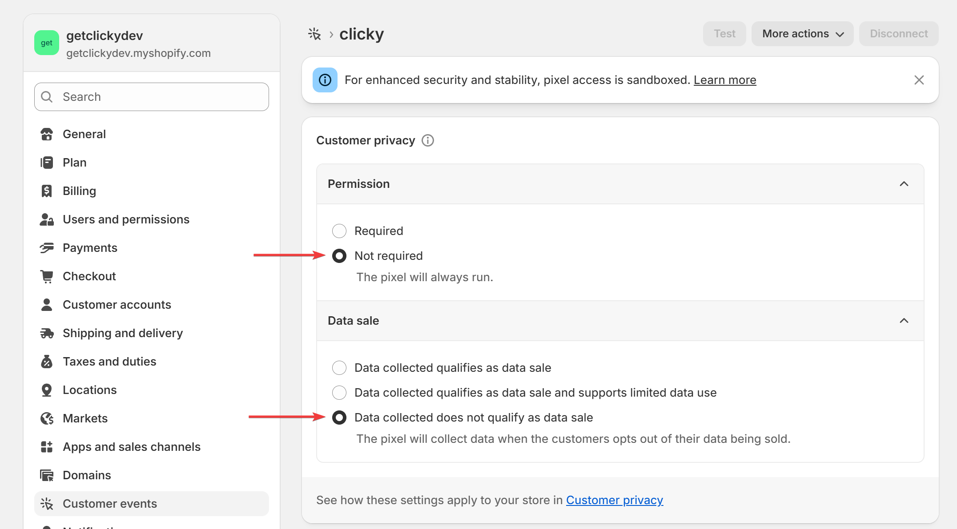Click the Shipping and delivery truck icon
This screenshot has height=529, width=957.
pyautogui.click(x=47, y=333)
